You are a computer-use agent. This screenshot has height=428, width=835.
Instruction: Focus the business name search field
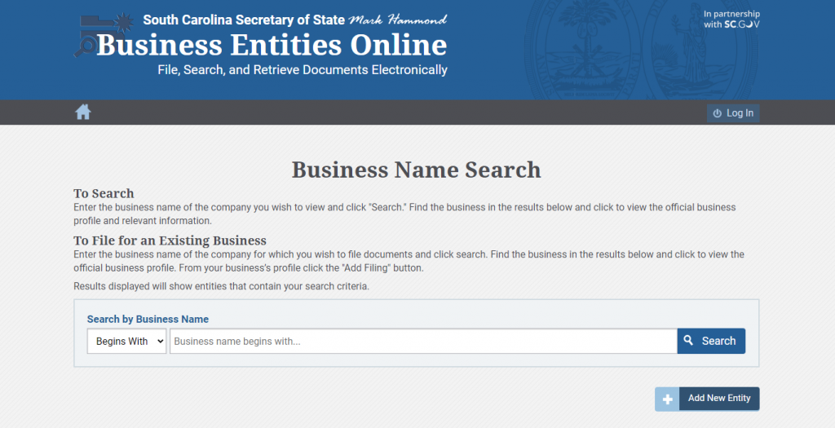pos(423,342)
